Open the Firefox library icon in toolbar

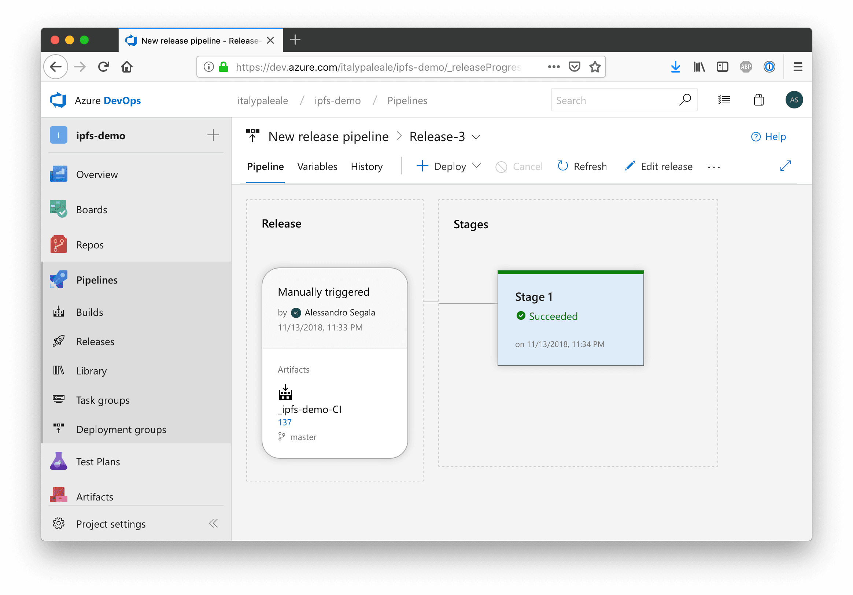click(x=699, y=67)
